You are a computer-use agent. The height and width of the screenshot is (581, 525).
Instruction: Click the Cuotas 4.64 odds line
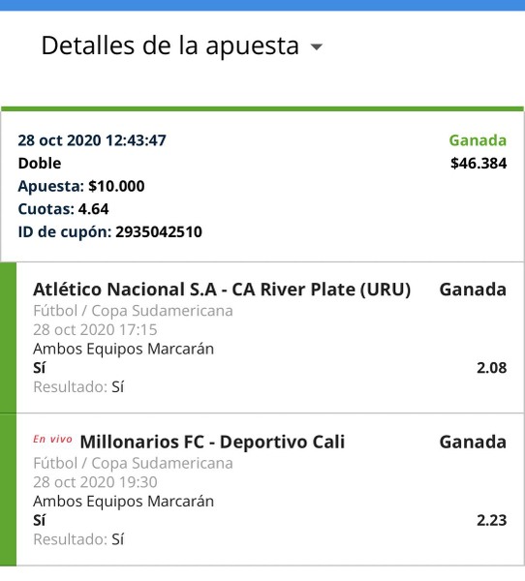(x=63, y=209)
